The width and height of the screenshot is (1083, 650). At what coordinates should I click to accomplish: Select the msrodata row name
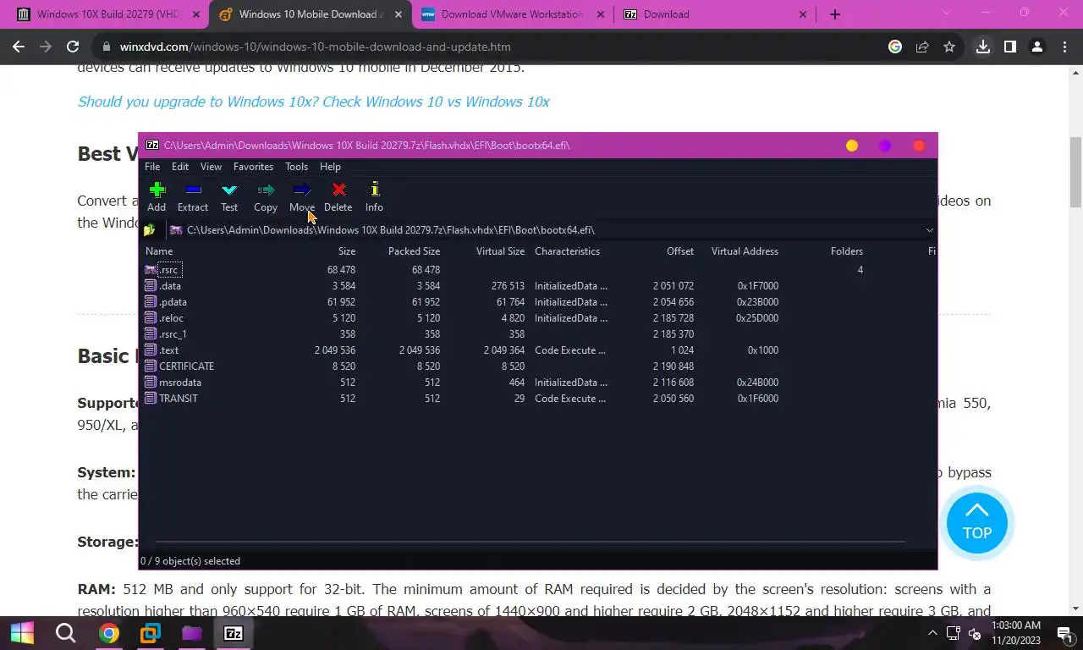click(x=180, y=383)
